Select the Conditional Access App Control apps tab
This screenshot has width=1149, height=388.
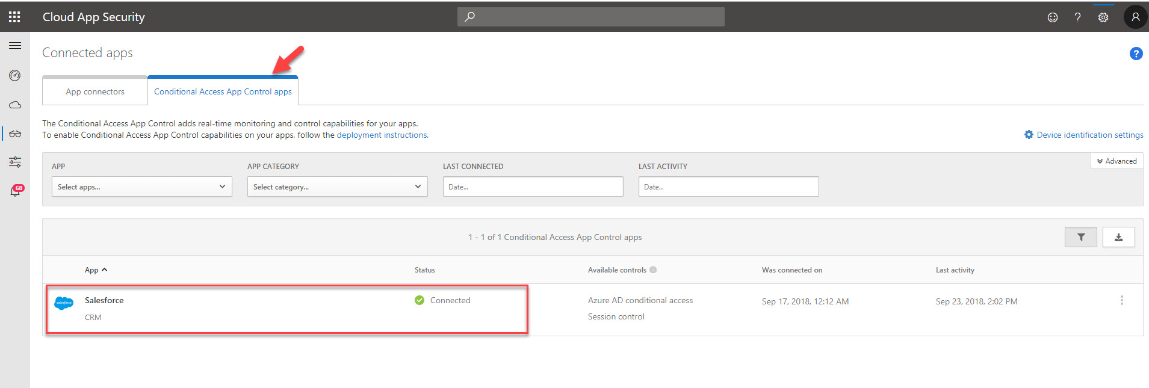[223, 91]
